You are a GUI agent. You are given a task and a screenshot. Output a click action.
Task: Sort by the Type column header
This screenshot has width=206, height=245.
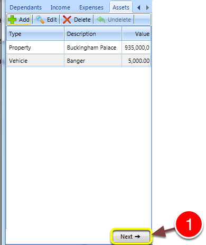[x=35, y=34]
